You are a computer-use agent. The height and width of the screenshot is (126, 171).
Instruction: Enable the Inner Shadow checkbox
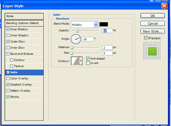pos(8,35)
